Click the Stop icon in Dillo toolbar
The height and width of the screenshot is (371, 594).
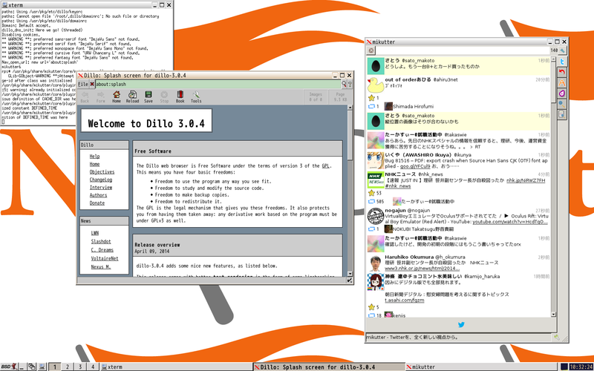(164, 96)
